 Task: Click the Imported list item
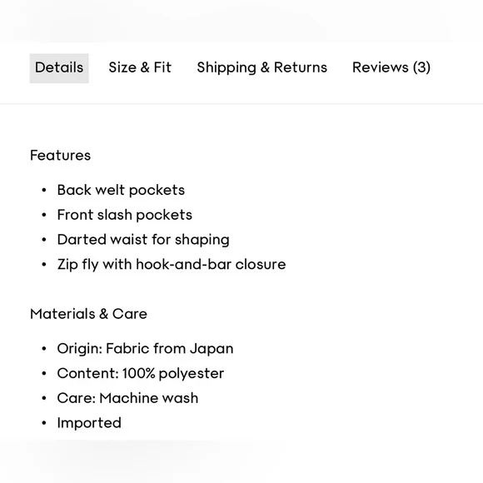point(89,423)
